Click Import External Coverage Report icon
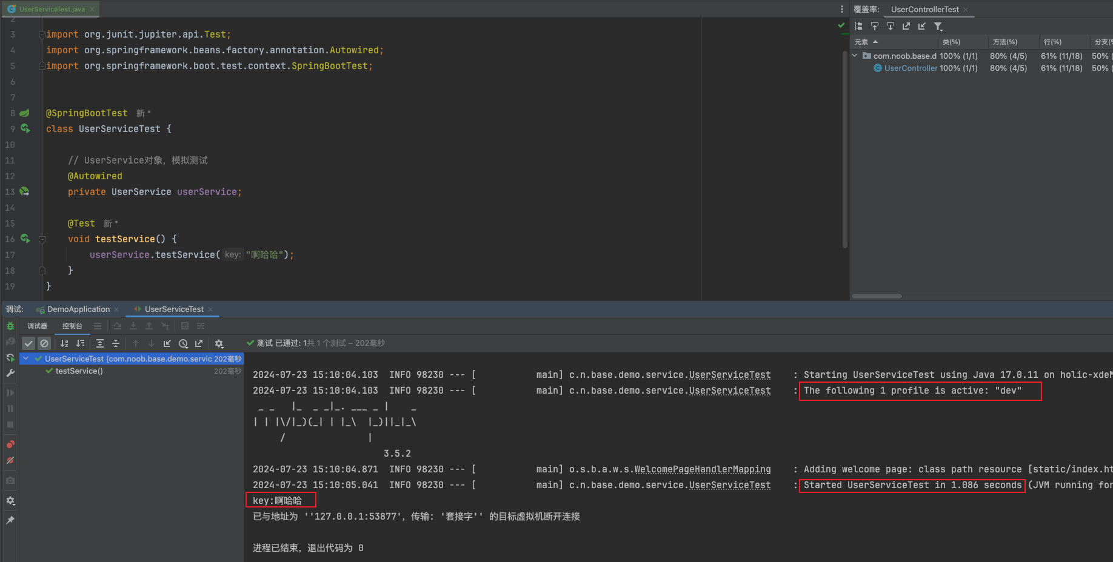 [922, 26]
